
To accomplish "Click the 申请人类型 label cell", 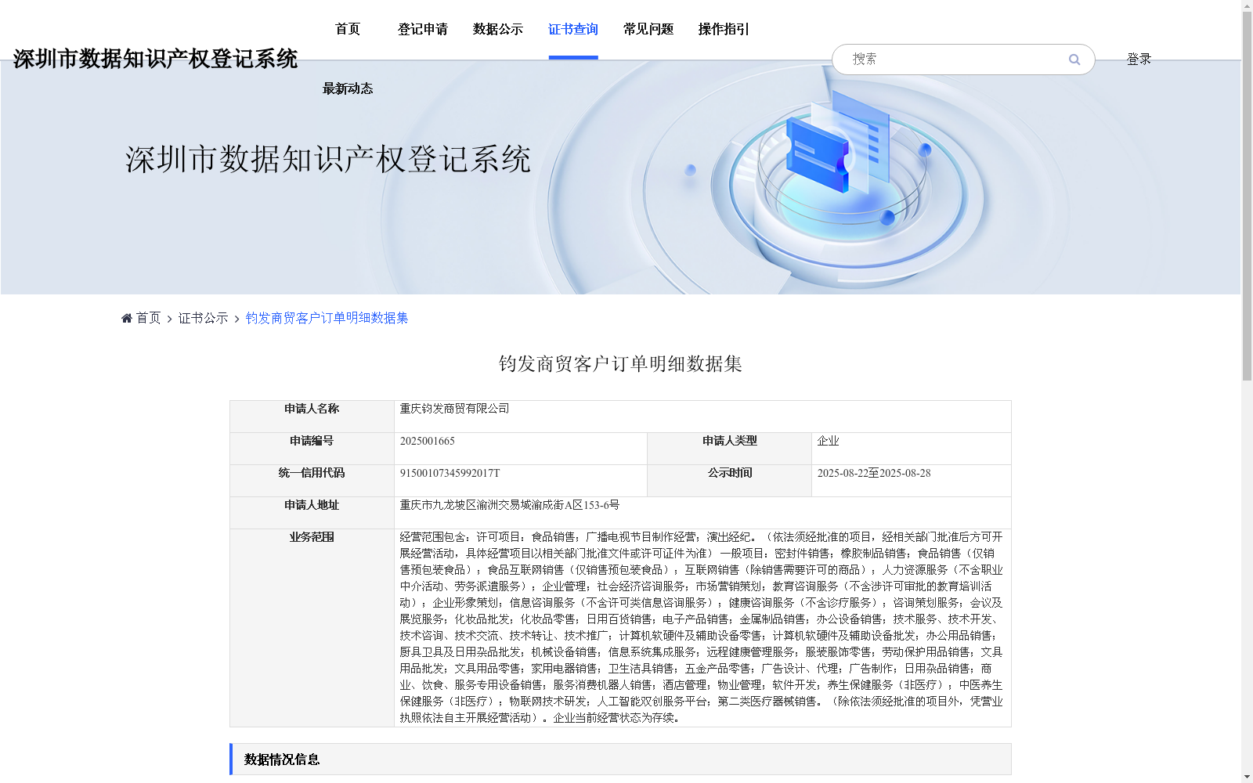I will coord(729,449).
